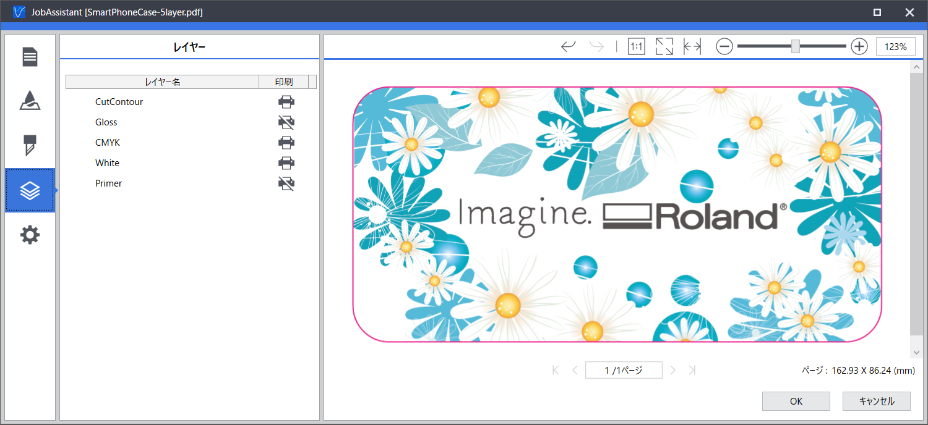Disable printing for the White layer

click(x=286, y=163)
